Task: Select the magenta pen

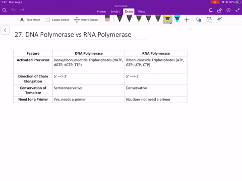Action: pos(129,19)
